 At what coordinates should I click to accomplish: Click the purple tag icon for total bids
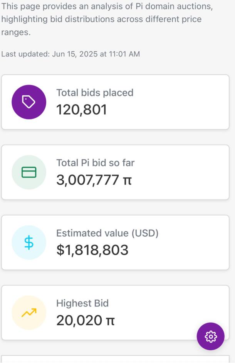29,102
